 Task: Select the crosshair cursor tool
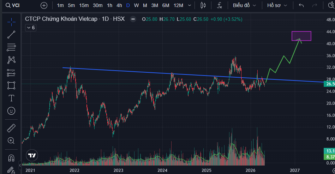11,22
